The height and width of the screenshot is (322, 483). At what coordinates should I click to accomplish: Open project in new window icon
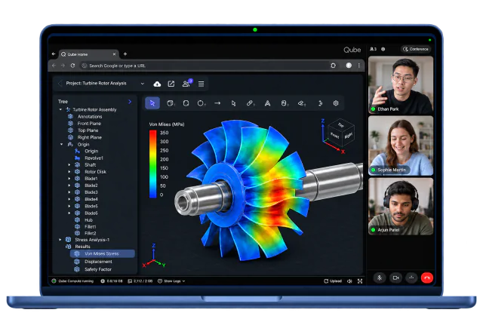pos(171,84)
